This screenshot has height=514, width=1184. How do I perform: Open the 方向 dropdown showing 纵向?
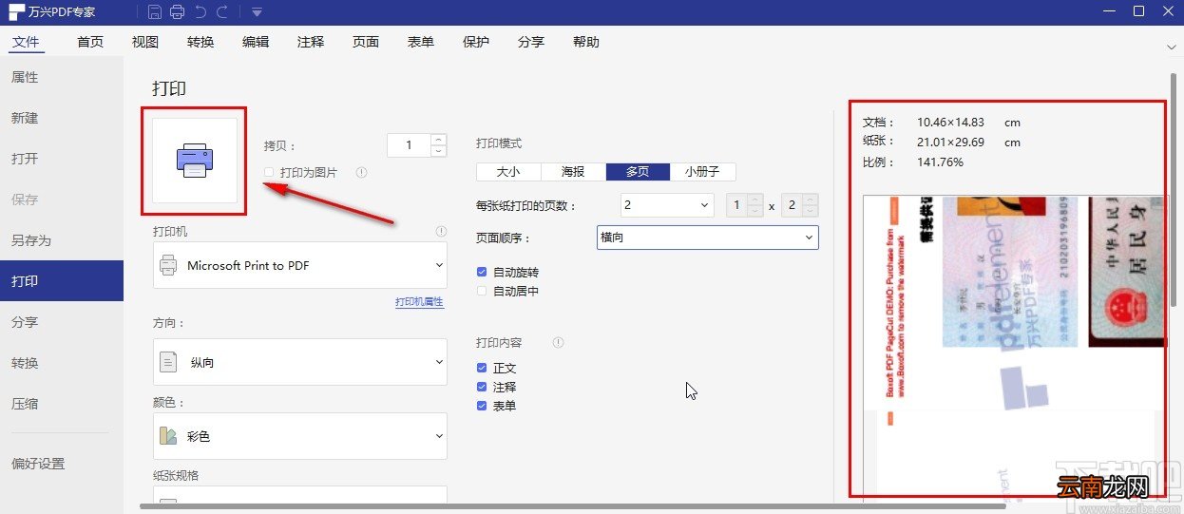(300, 362)
